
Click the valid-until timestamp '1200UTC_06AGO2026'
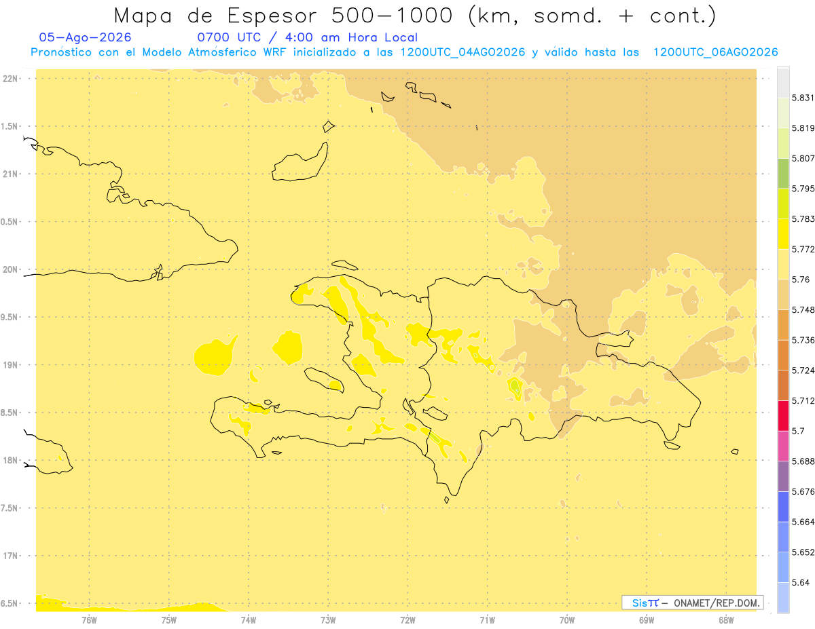(715, 52)
